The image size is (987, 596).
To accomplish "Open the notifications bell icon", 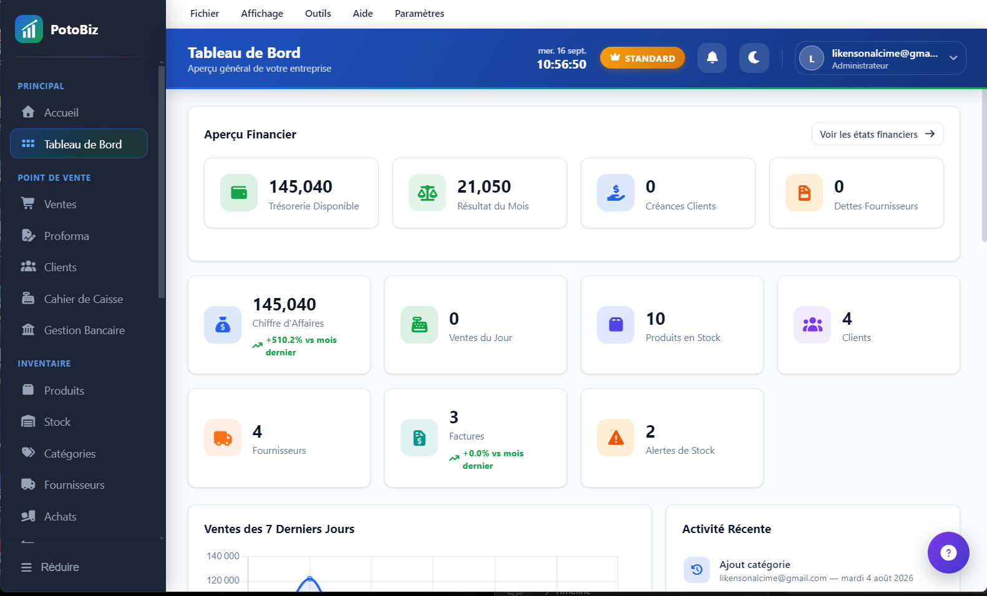I will click(712, 58).
